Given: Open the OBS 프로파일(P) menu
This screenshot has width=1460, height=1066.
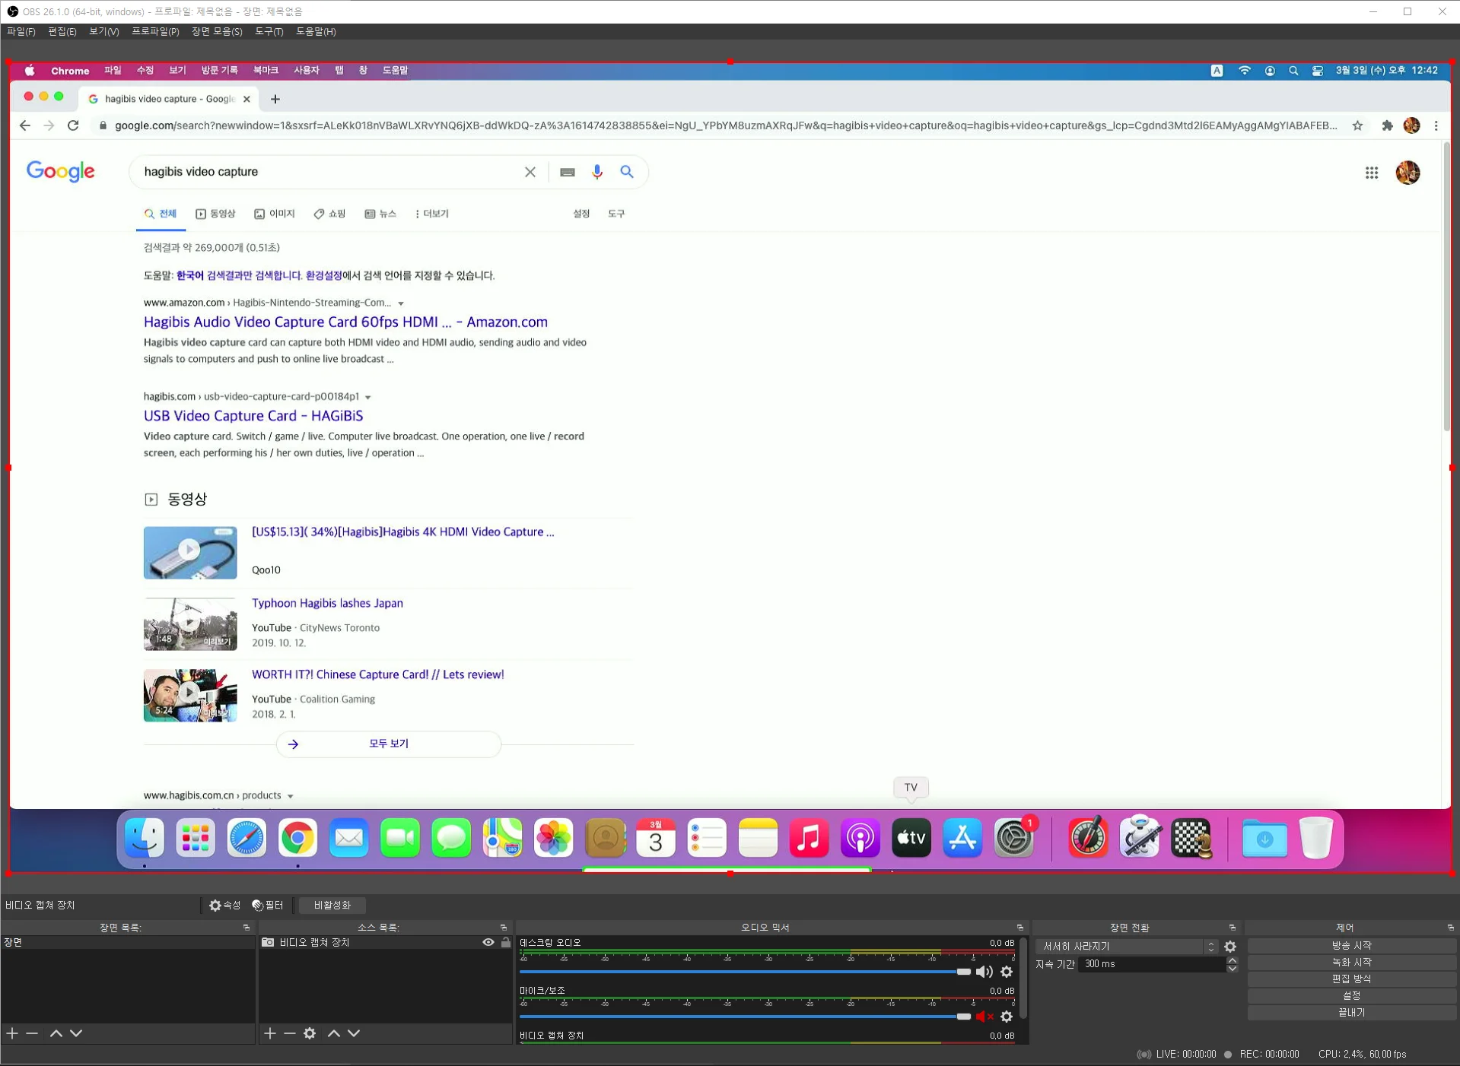Looking at the screenshot, I should point(155,32).
